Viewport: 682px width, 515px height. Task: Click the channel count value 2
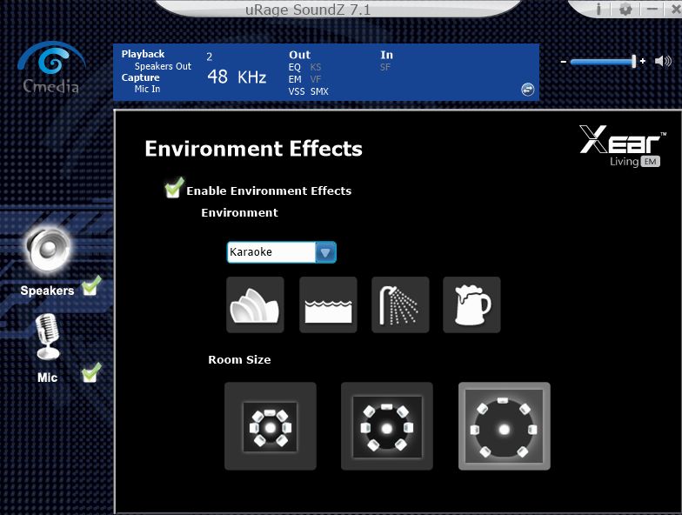(x=210, y=57)
